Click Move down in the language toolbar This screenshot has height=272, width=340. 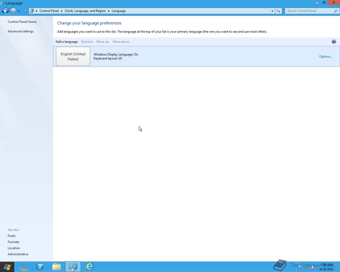click(121, 42)
